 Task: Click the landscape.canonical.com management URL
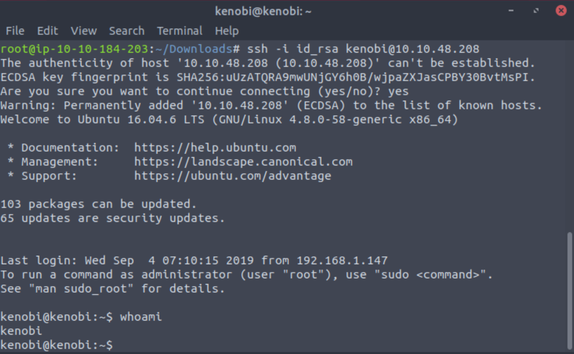(243, 162)
